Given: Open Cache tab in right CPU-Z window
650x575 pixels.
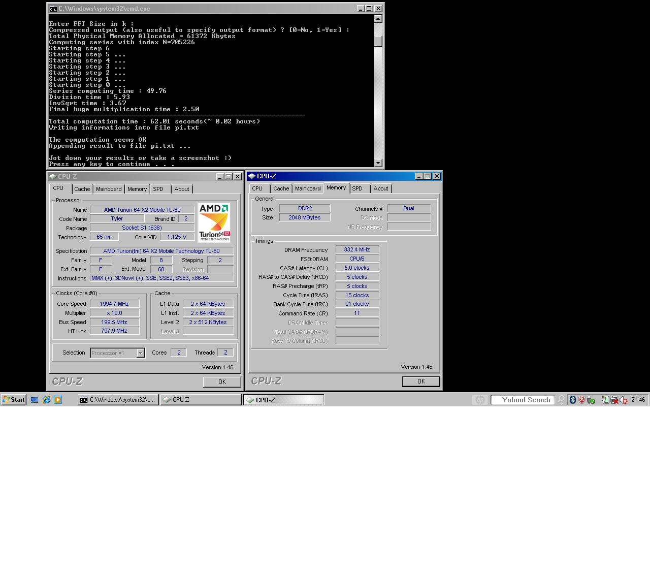Looking at the screenshot, I should (x=281, y=188).
